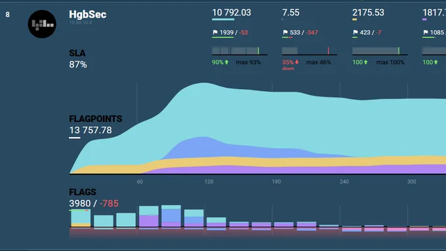Click the FLAGPOINTS 13 757.78 value

[x=91, y=130]
